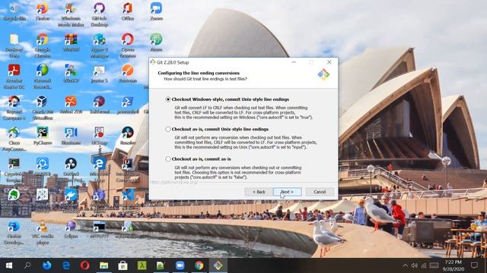
Task: Click the taskbar search magnifier icon
Action: click(27, 265)
